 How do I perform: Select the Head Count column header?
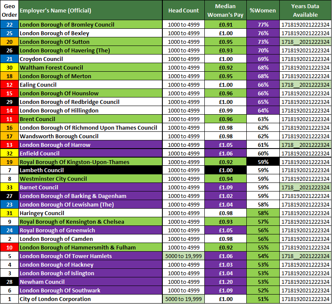tap(183, 10)
